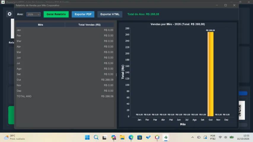Viewport: 253px width, 142px height.
Task: Open the Copilot taskbar icon
Action: (x=114, y=137)
